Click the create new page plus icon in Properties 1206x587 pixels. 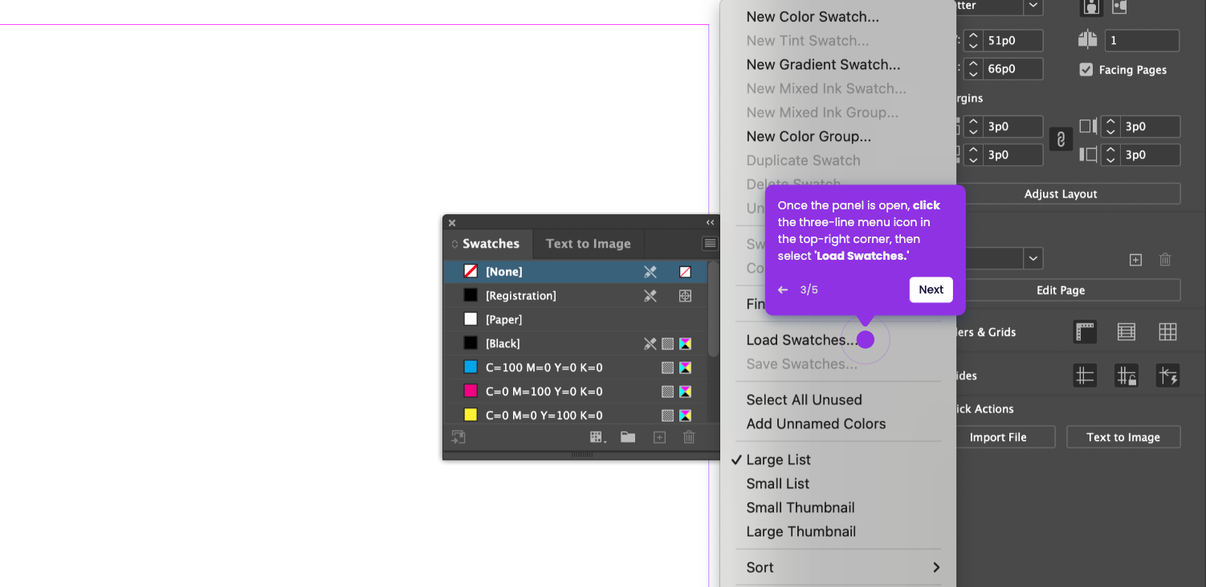pos(1135,260)
